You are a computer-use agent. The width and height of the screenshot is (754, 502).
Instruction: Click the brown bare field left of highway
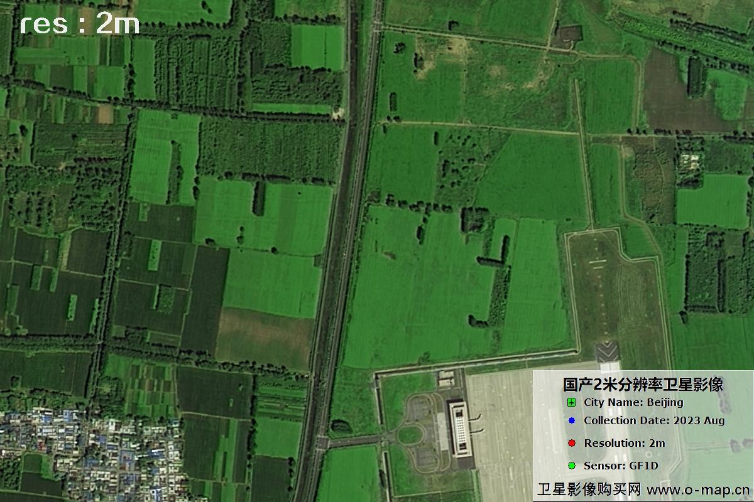click(x=264, y=336)
